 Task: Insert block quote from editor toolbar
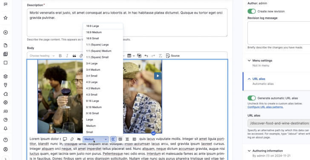click(x=74, y=56)
